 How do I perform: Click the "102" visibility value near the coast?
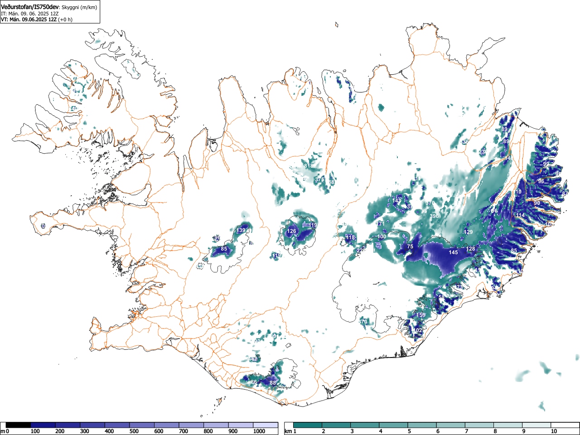point(418,330)
